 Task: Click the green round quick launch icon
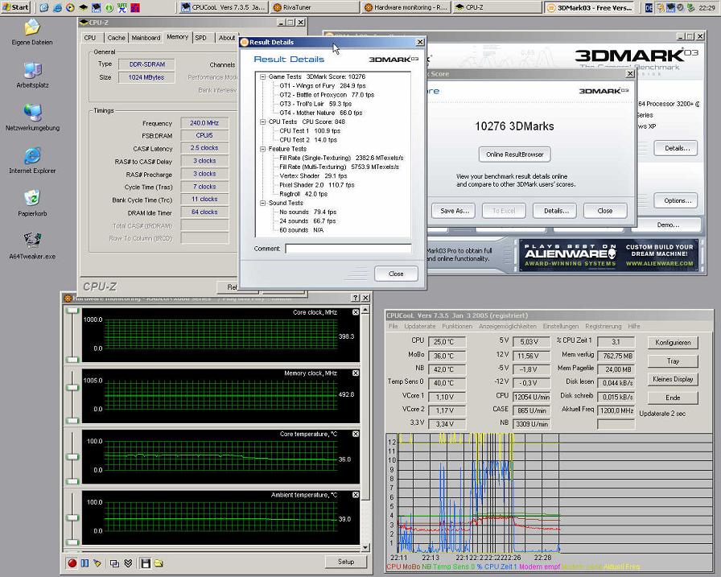click(109, 7)
